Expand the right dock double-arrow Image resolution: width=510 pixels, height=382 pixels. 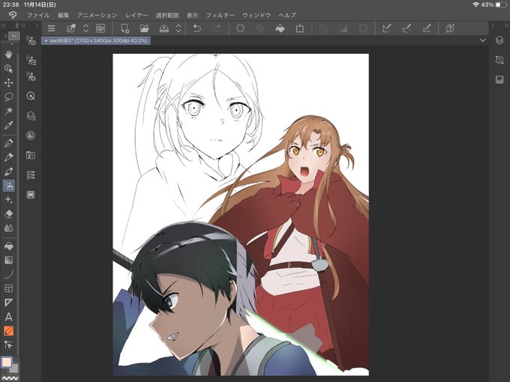coord(507,25)
